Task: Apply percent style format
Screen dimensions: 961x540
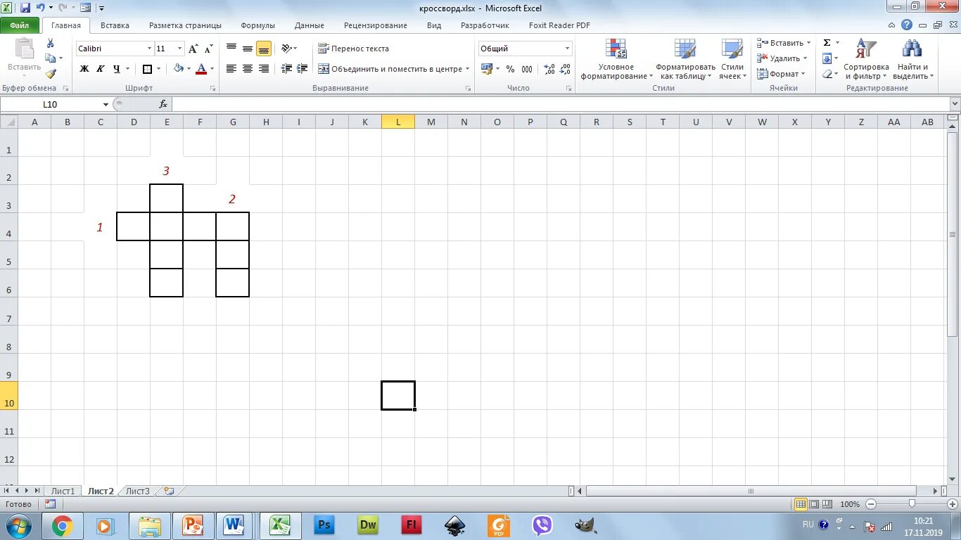Action: click(510, 69)
